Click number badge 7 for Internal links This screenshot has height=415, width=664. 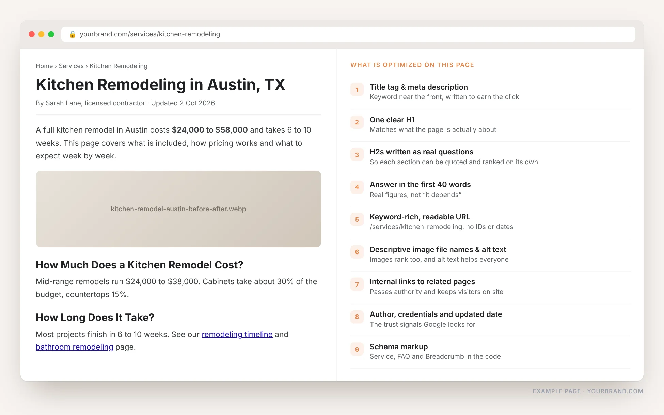click(357, 285)
